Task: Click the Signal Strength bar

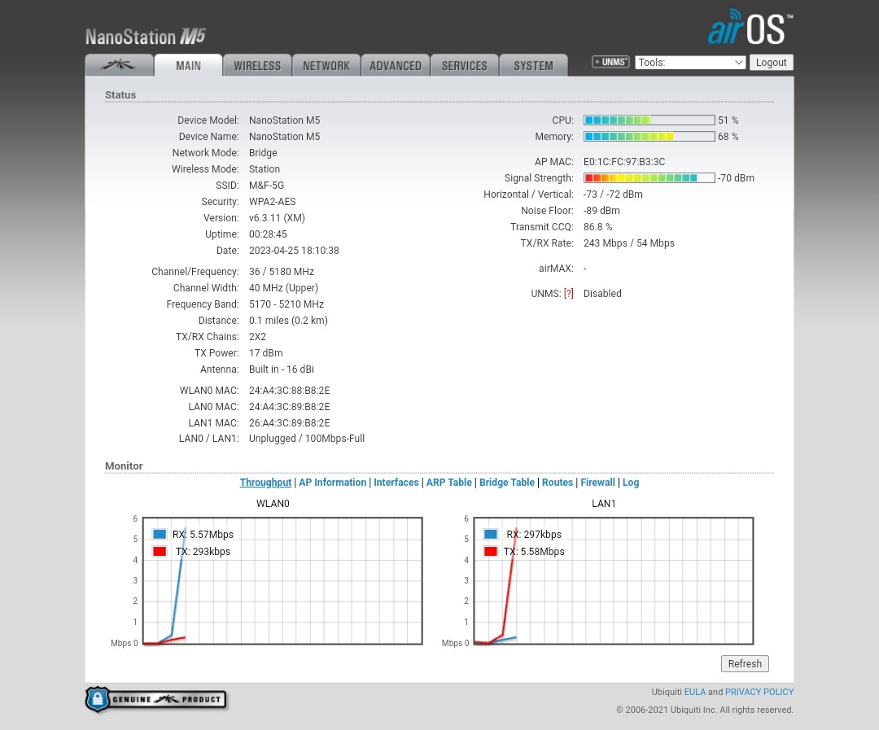Action: pos(649,177)
